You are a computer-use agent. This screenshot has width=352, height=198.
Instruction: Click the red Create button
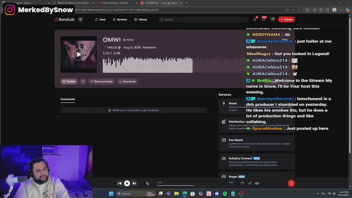[286, 20]
